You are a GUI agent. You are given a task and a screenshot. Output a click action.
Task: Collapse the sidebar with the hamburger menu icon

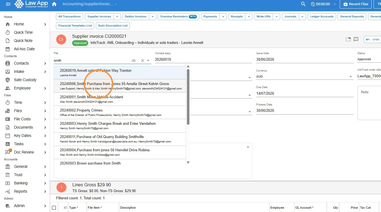tap(8, 4)
